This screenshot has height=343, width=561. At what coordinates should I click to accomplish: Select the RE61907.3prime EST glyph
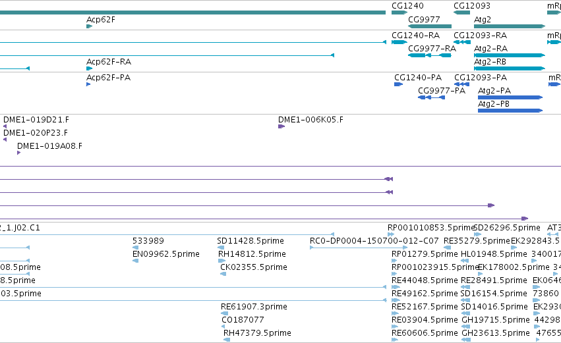coord(224,313)
